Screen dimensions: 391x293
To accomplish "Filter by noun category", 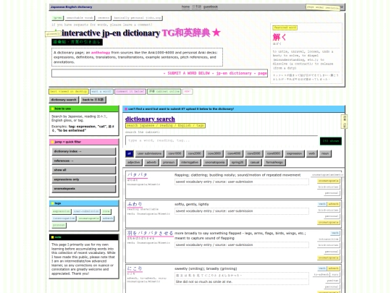I will [325, 153].
